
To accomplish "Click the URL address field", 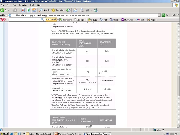I will tap(84, 15).
